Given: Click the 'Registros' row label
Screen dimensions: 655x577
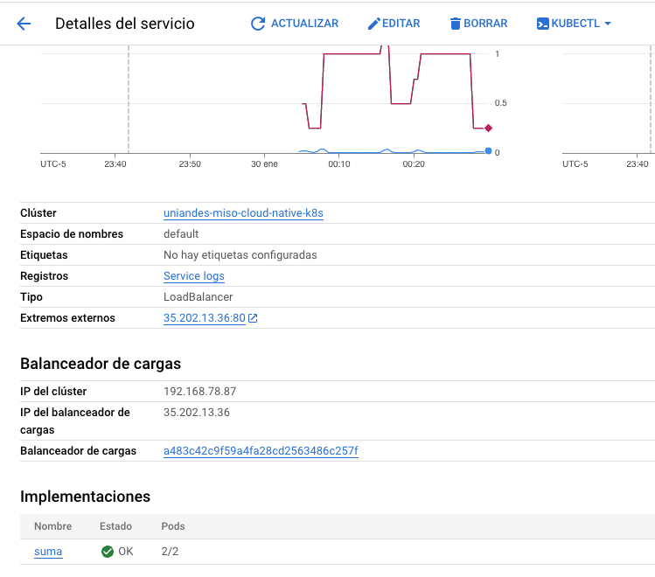Looking at the screenshot, I should (x=44, y=276).
